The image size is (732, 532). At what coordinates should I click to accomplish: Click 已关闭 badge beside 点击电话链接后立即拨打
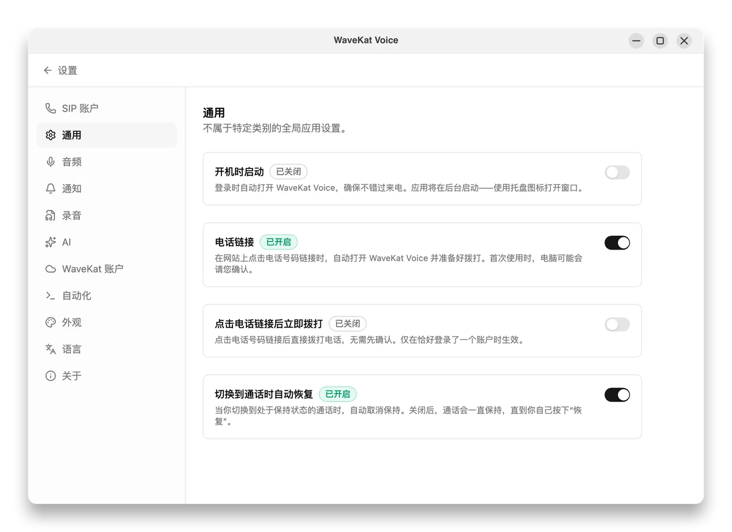348,324
